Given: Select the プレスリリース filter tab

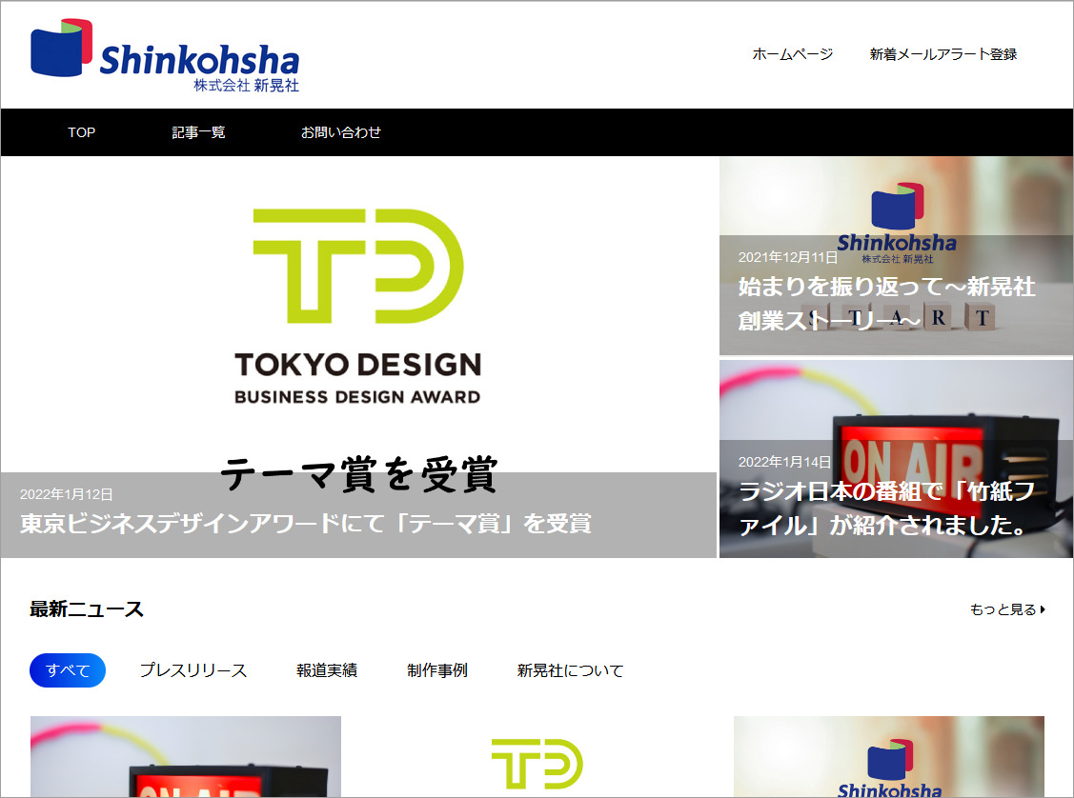Looking at the screenshot, I should coord(193,670).
